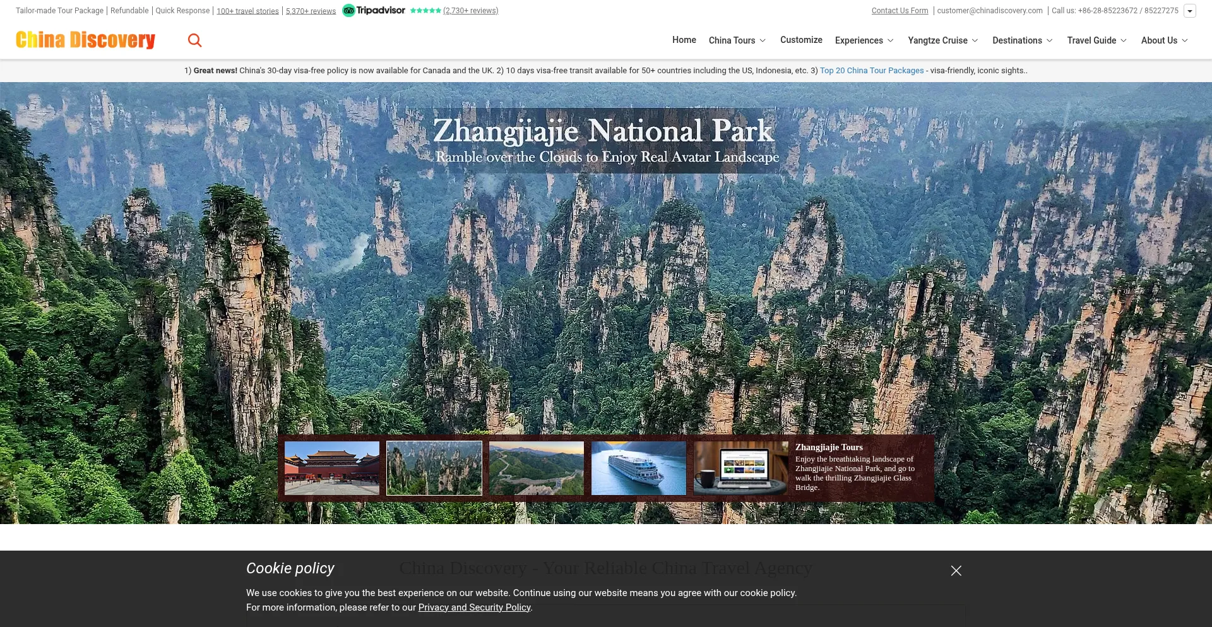Select the Forbidden City slide thumbnail

(x=332, y=468)
